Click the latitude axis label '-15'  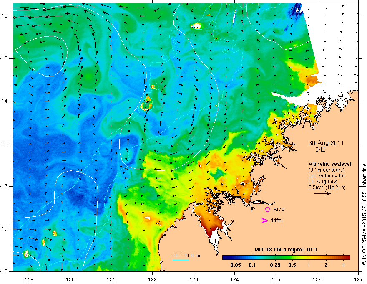pyautogui.click(x=5, y=144)
